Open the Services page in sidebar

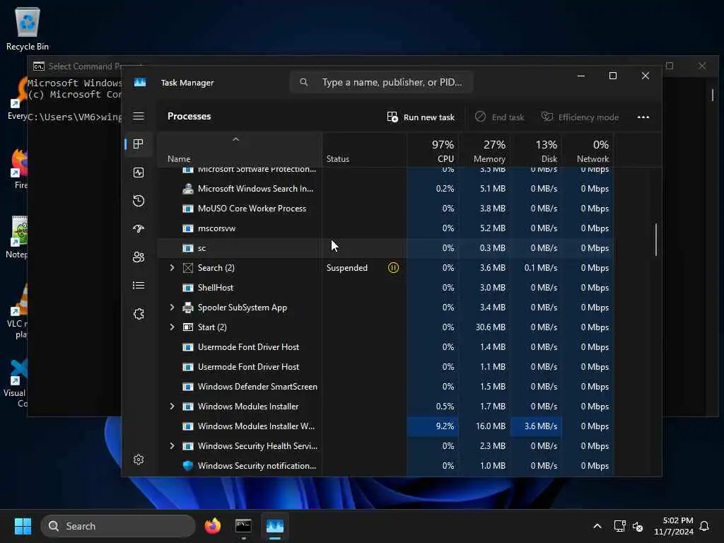(139, 314)
